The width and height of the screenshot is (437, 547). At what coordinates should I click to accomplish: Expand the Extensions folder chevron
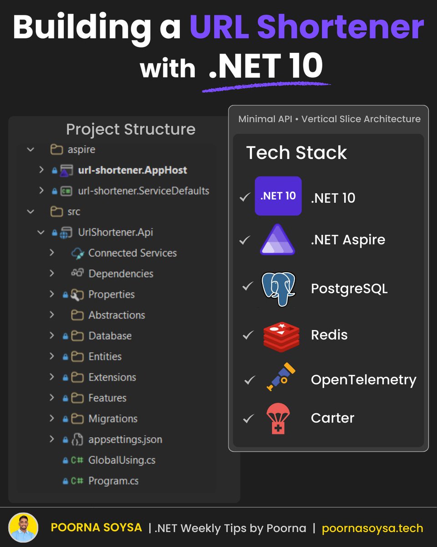click(x=52, y=377)
